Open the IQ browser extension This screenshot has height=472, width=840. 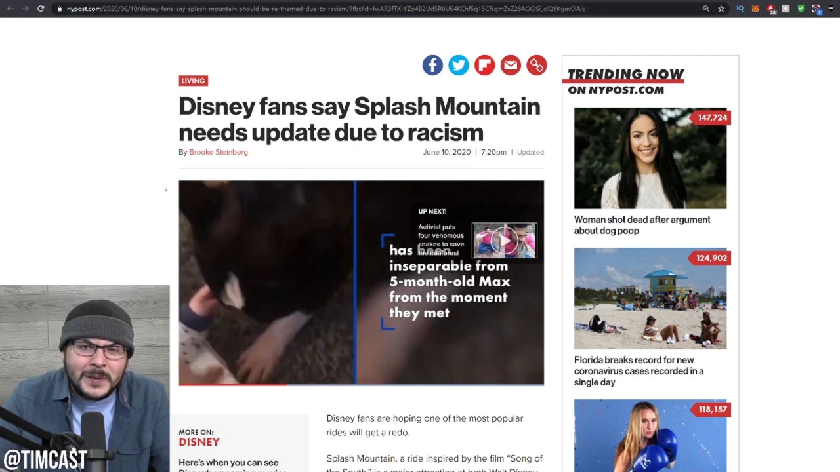coord(740,9)
